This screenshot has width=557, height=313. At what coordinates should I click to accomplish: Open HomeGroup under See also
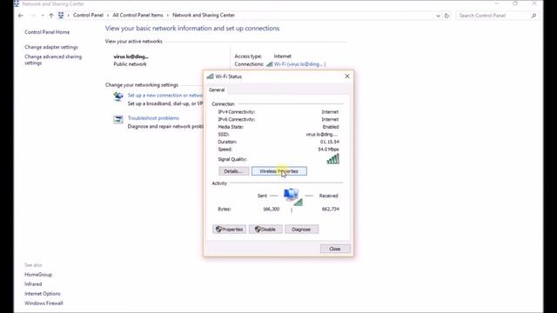click(38, 275)
